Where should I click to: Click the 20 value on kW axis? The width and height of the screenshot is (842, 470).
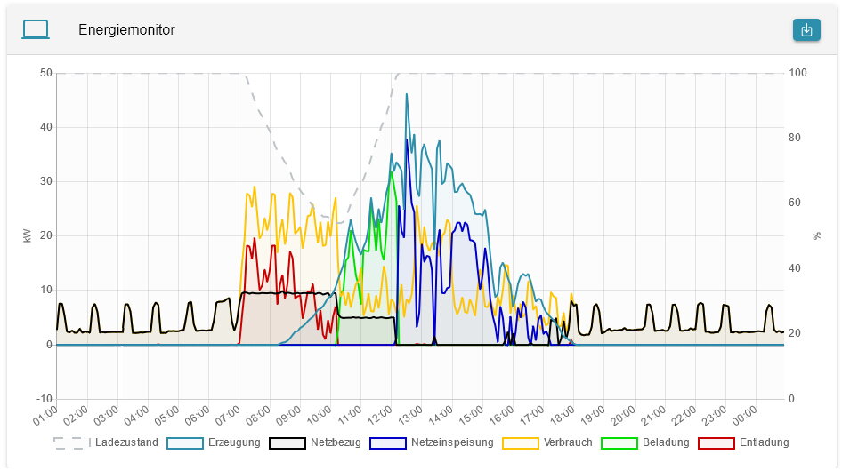click(46, 235)
